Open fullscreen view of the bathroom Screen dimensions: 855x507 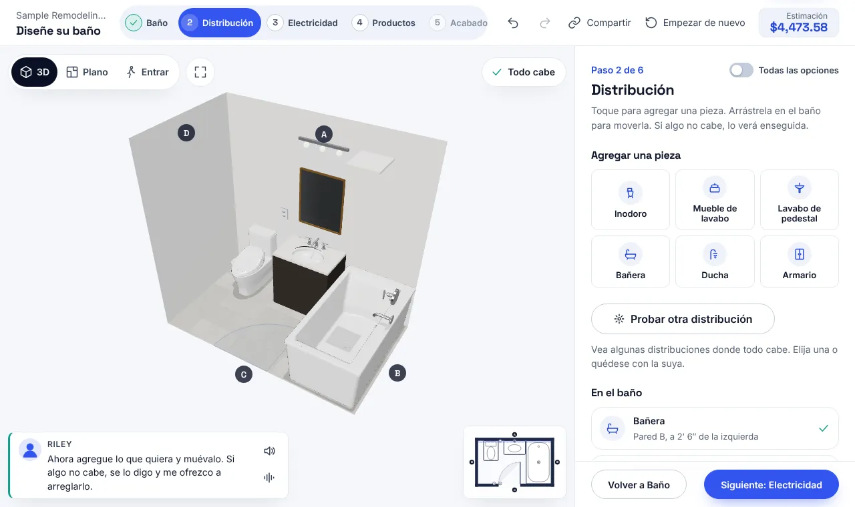pyautogui.click(x=200, y=72)
